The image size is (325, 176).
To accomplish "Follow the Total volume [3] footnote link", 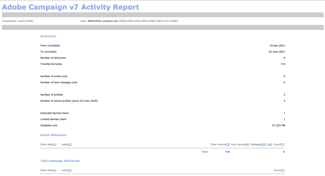I will point(228,145).
